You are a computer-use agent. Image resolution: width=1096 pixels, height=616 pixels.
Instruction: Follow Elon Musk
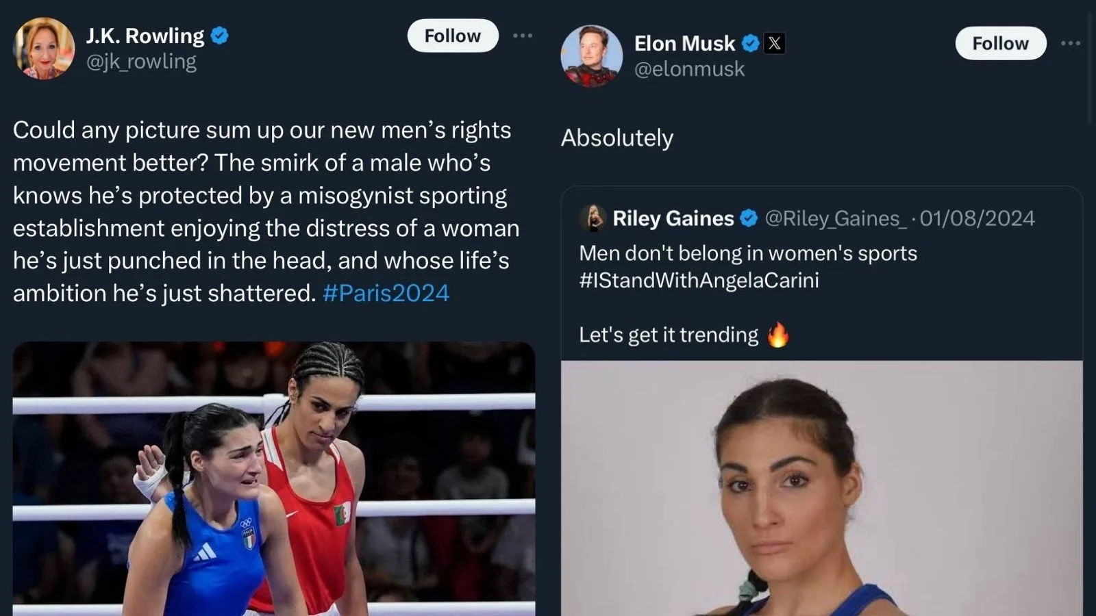[1000, 43]
